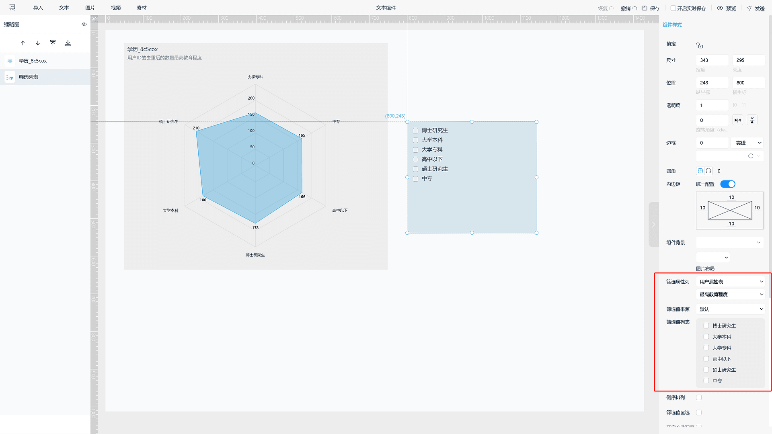Click the border width field
This screenshot has width=772, height=434.
click(x=712, y=143)
